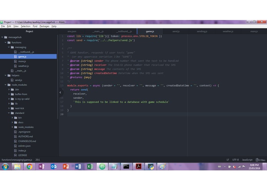Open Excel from the taskbar

[x=90, y=167]
